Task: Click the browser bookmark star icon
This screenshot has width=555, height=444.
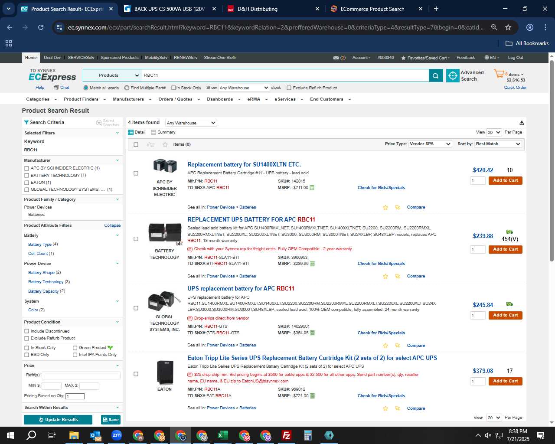Action: [508, 27]
